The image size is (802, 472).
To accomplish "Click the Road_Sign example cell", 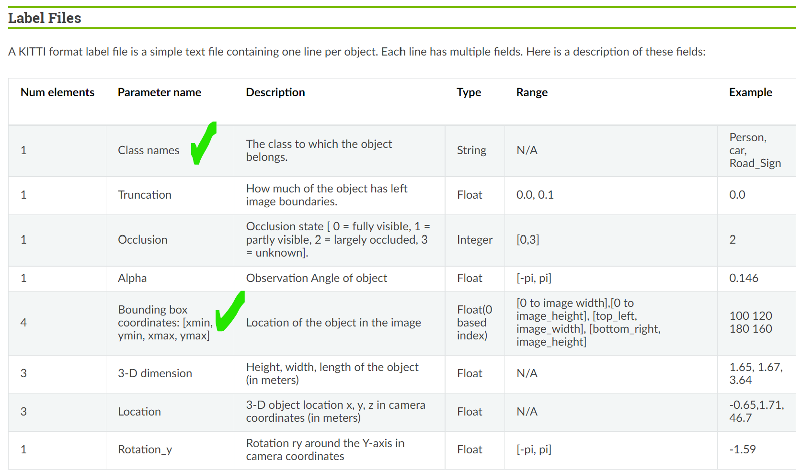I will [755, 150].
